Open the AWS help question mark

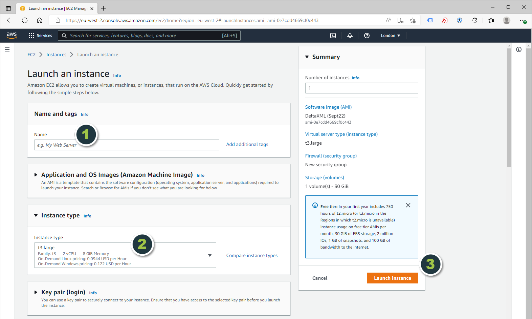click(x=367, y=36)
